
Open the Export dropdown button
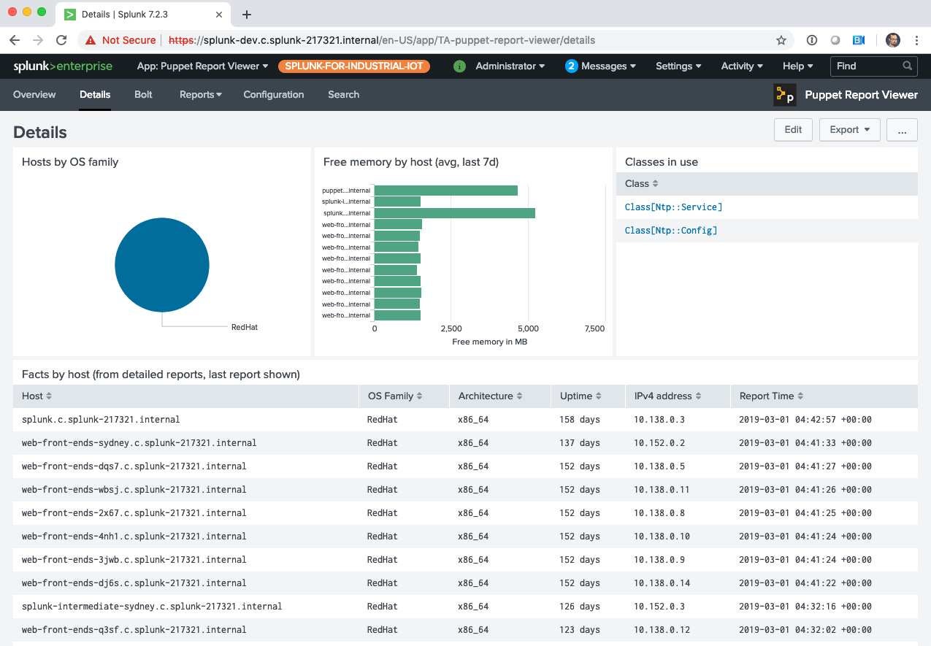[850, 130]
